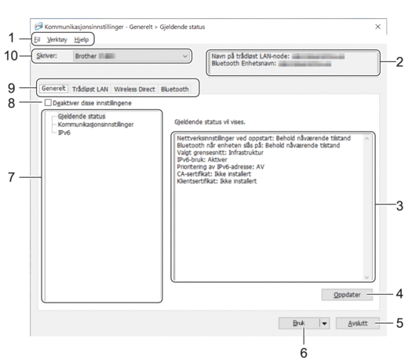Open the Bruk button dropdown arrow

pyautogui.click(x=325, y=323)
